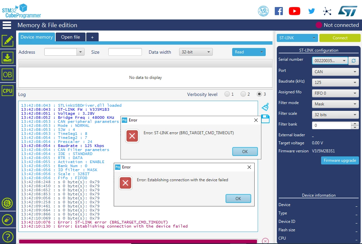Open Option Bytes OB panel
This screenshot has width=362, height=244.
(7, 75)
